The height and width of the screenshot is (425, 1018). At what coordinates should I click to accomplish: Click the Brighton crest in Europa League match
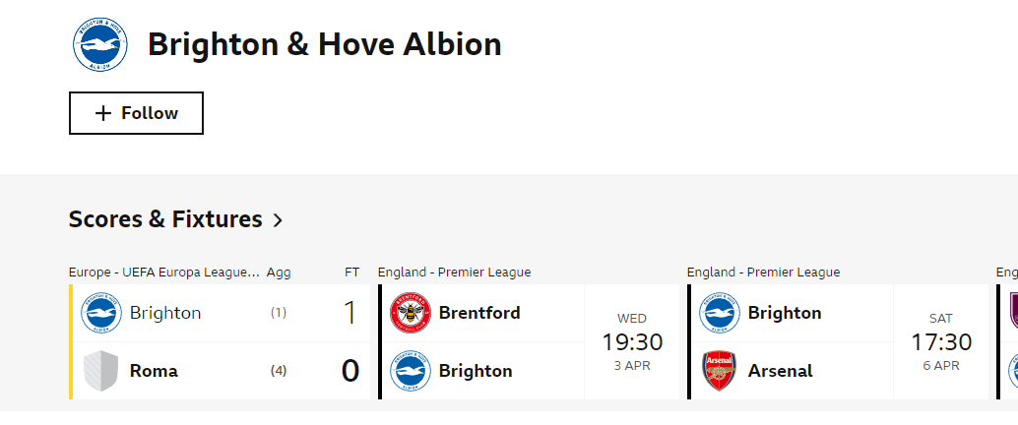coord(101,313)
